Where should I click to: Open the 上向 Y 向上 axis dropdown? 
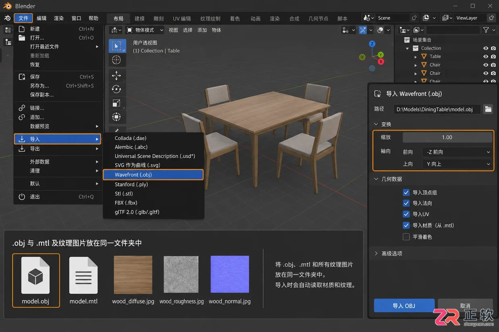coord(457,164)
